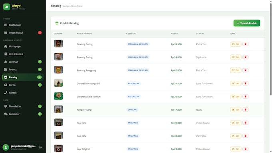Edit Bawang Goring from Sigi Lestari
Image resolution: width=272 pixels, height=153 pixels.
coord(236,57)
